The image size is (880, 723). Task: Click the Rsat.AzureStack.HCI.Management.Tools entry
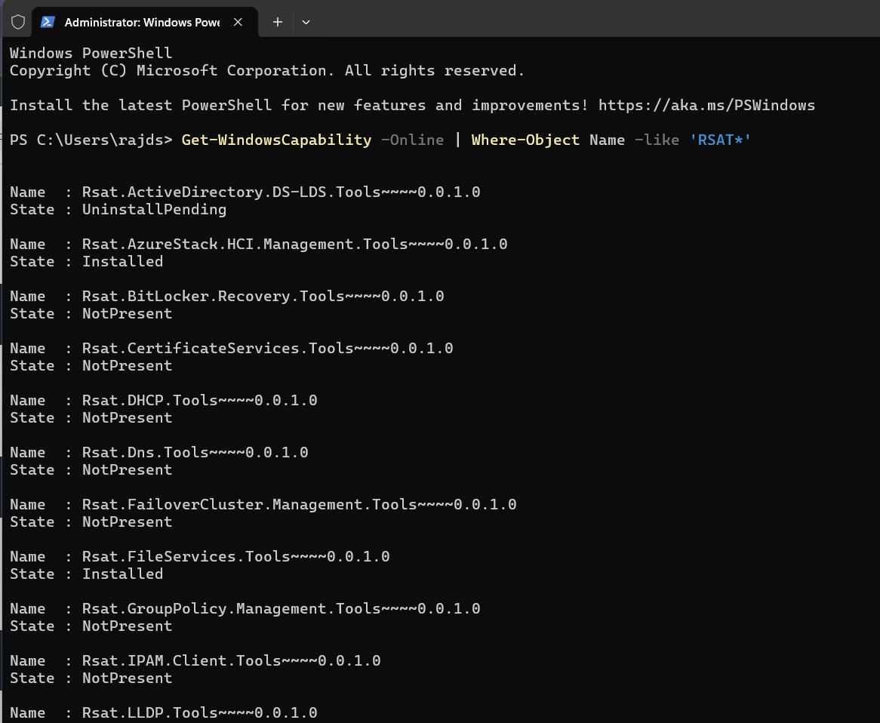294,244
